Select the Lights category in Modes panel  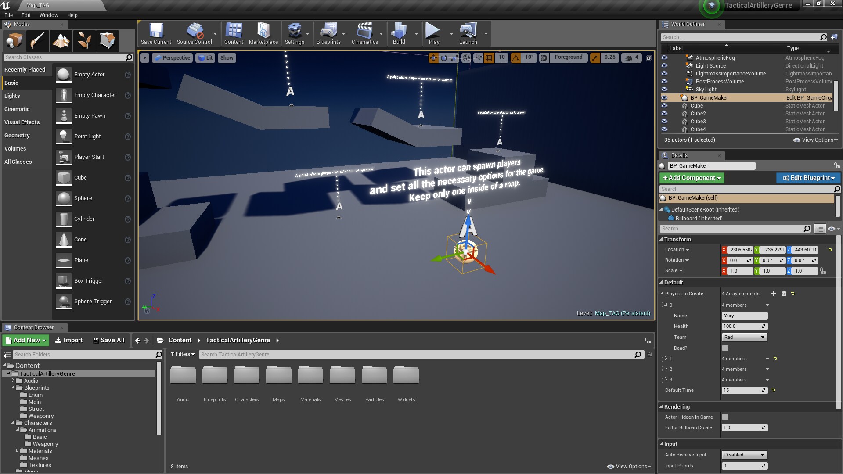click(12, 96)
